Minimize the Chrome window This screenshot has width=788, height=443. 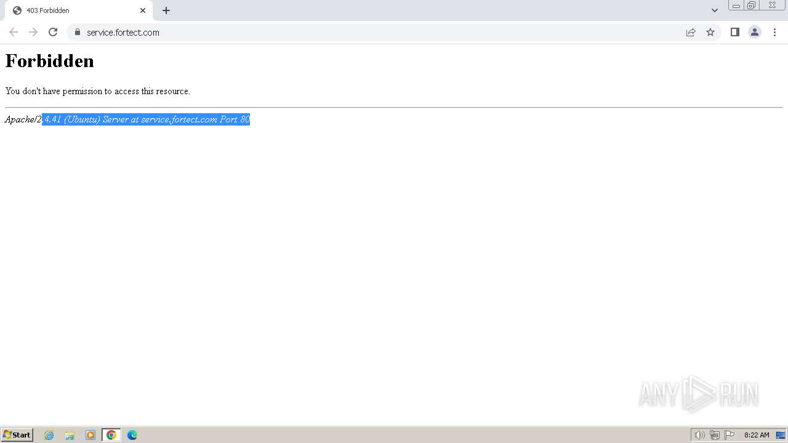[736, 6]
